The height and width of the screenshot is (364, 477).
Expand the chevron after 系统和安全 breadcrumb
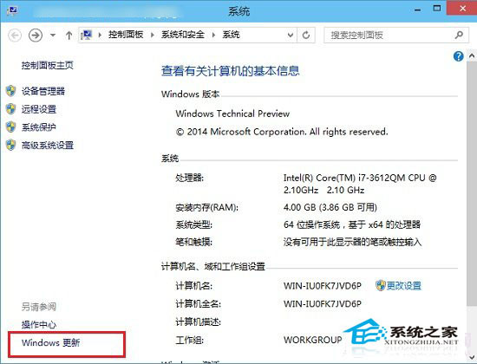pyautogui.click(x=213, y=35)
